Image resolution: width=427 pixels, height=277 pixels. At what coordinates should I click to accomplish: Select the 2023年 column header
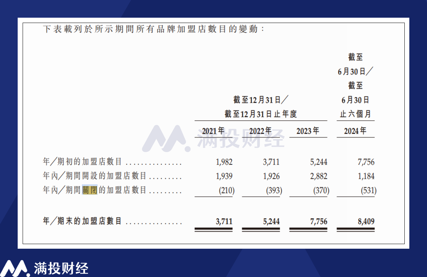308,131
